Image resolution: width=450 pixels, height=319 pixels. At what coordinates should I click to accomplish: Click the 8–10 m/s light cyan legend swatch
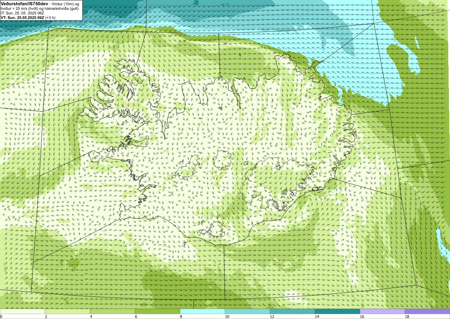pyautogui.click(x=202, y=311)
